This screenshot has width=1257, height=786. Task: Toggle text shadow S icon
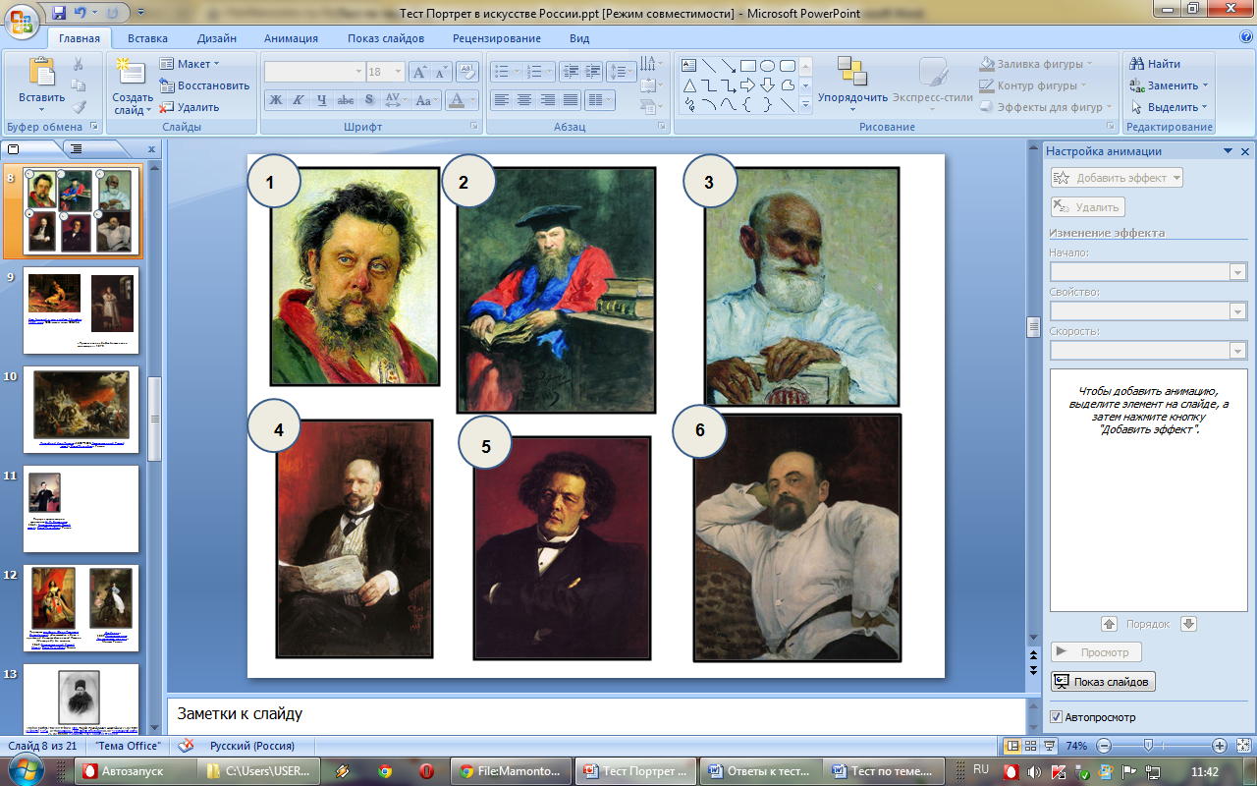[x=369, y=100]
